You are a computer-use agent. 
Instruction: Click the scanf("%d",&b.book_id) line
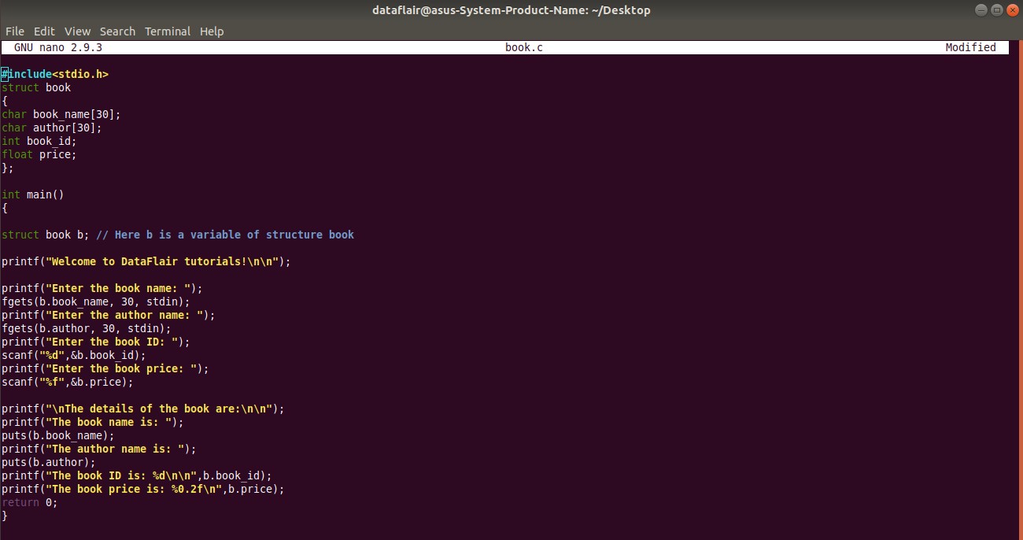[74, 355]
